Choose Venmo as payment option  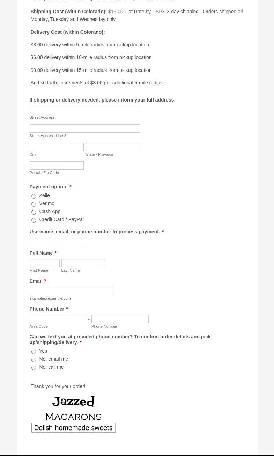click(34, 204)
